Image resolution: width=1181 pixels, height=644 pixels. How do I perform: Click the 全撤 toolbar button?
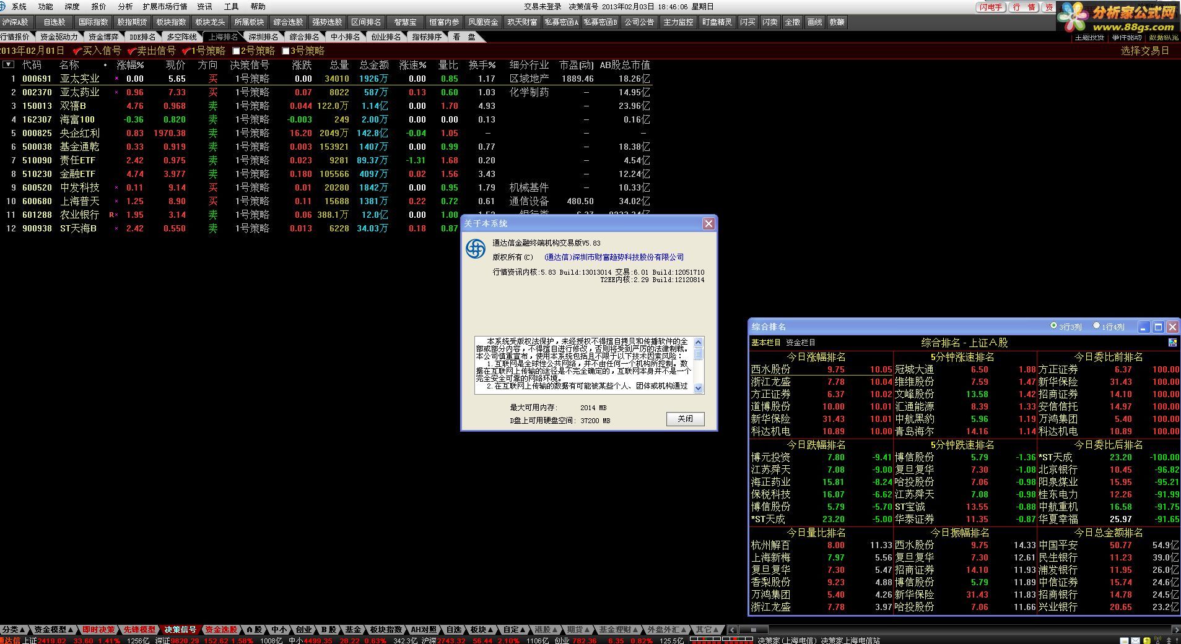(792, 22)
